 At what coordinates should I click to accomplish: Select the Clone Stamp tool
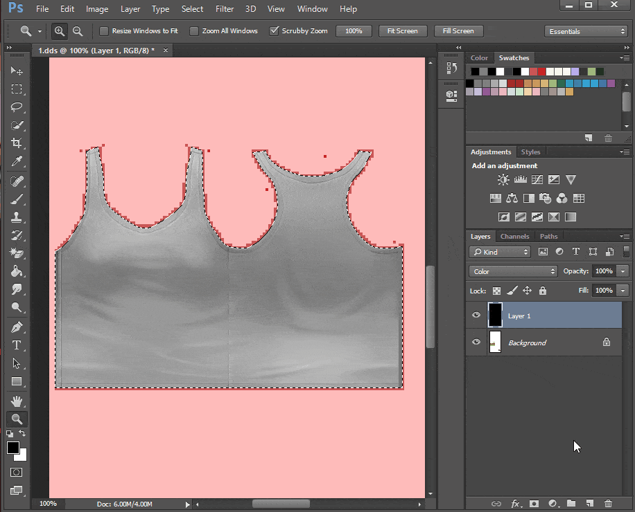pyautogui.click(x=17, y=217)
